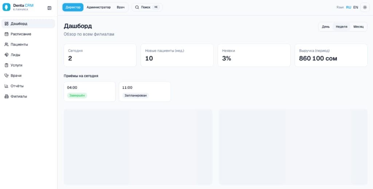Select the Месяц period
The image size is (373, 189).
pos(358,27)
